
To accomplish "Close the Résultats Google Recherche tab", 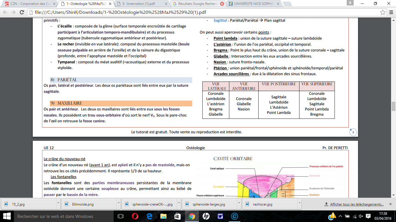I will coord(222,4).
